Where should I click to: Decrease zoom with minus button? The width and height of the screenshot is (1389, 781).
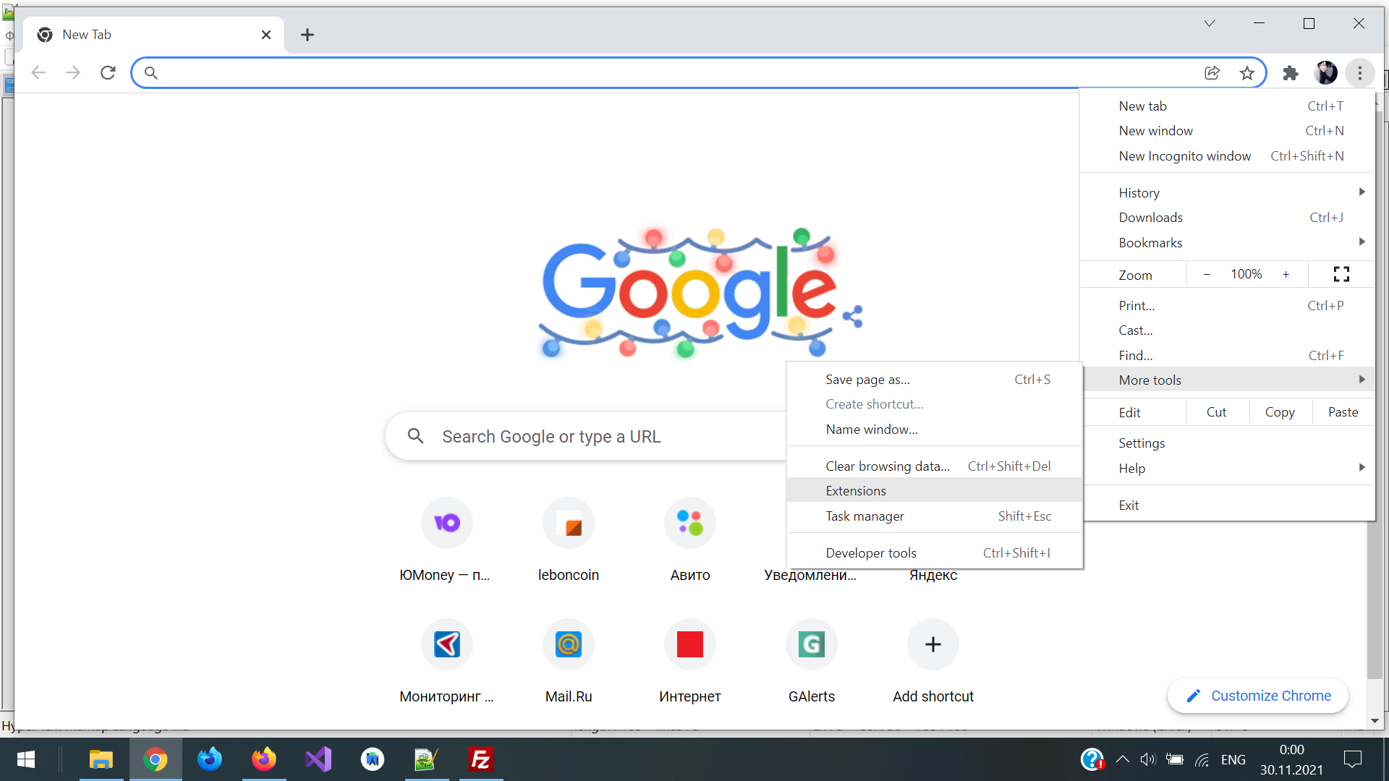[x=1207, y=274]
